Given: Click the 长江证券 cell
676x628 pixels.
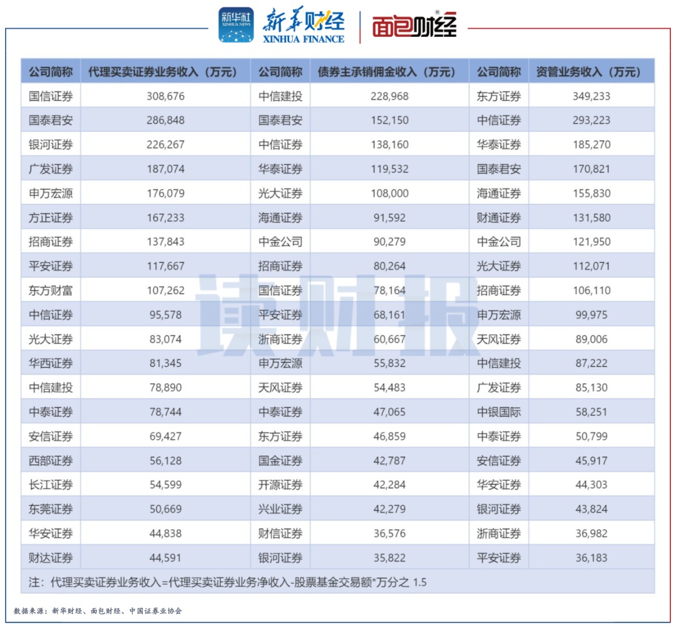Looking at the screenshot, I should [x=51, y=485].
